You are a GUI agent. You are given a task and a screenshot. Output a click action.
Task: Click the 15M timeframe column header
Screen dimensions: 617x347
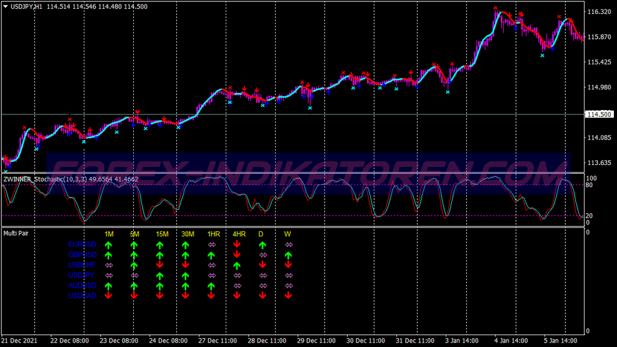pyautogui.click(x=162, y=234)
